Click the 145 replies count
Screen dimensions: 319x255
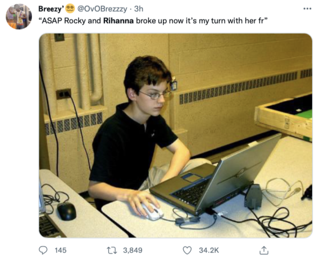click(61, 250)
